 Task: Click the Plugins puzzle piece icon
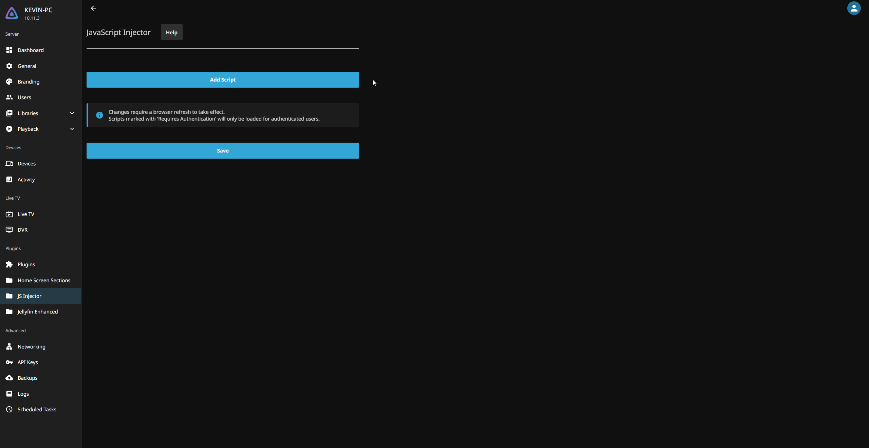pyautogui.click(x=9, y=264)
